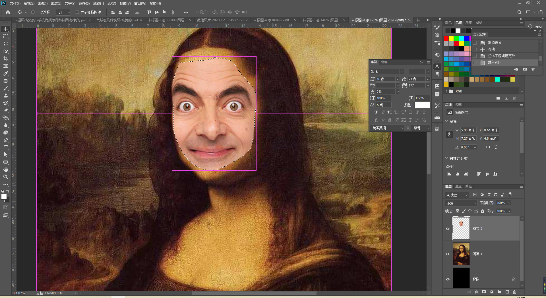Viewport: 546px width, 298px height.
Task: Select the Brush tool
Action: pos(6,88)
